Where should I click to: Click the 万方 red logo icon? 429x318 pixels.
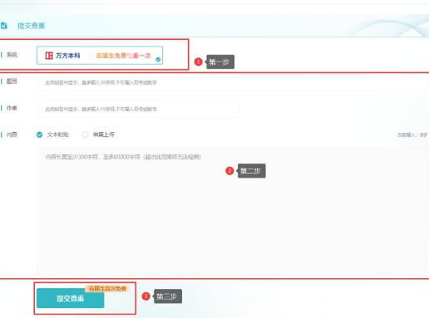click(x=49, y=56)
